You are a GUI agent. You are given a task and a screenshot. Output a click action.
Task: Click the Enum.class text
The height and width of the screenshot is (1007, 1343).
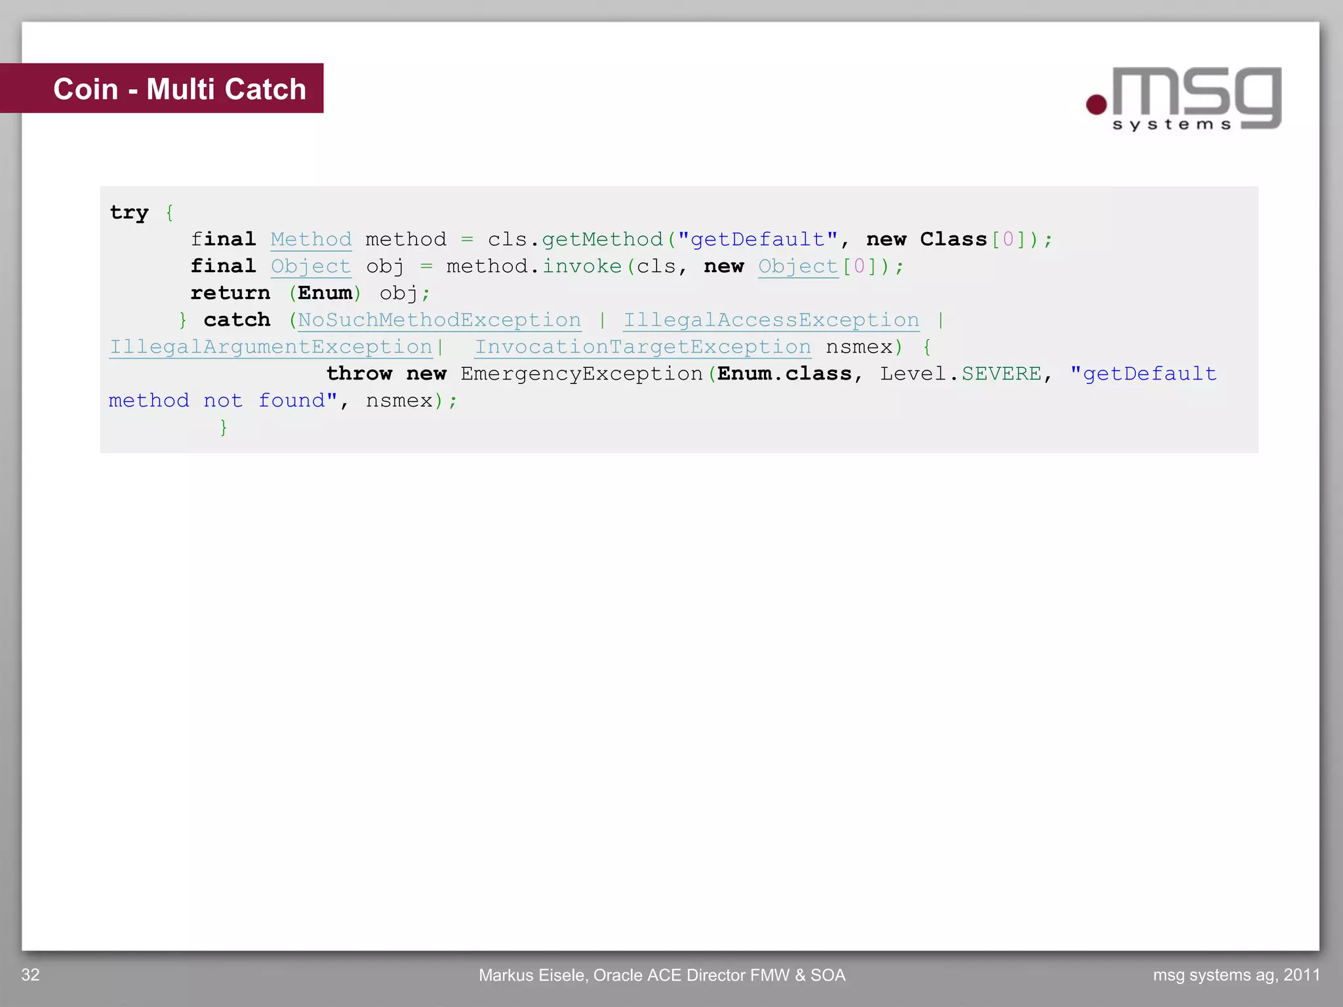click(784, 374)
